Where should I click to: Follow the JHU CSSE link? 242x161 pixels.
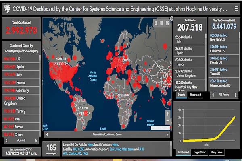(78, 149)
